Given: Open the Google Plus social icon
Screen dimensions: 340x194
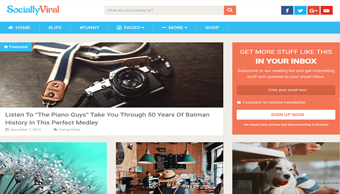Looking at the screenshot, I should click(x=313, y=10).
